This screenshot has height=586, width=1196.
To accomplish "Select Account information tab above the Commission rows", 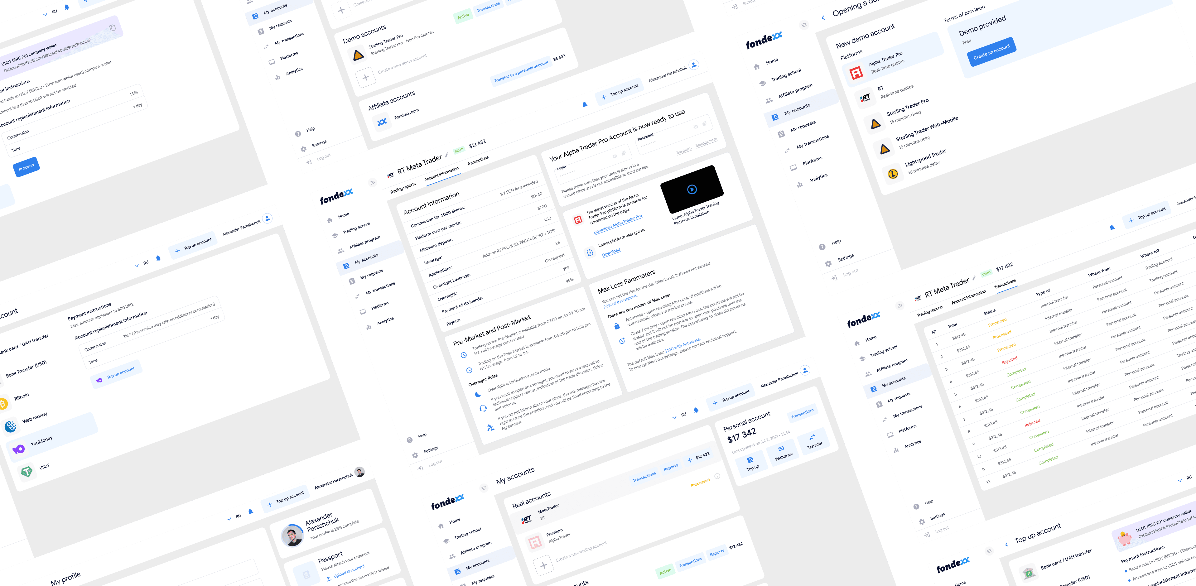I will click(441, 174).
